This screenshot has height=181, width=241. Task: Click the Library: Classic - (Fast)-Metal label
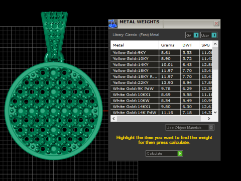pyautogui.click(x=136, y=35)
